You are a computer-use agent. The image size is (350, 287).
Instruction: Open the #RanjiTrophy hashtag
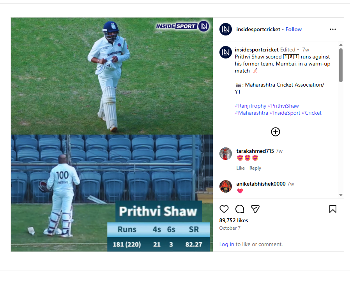251,106
